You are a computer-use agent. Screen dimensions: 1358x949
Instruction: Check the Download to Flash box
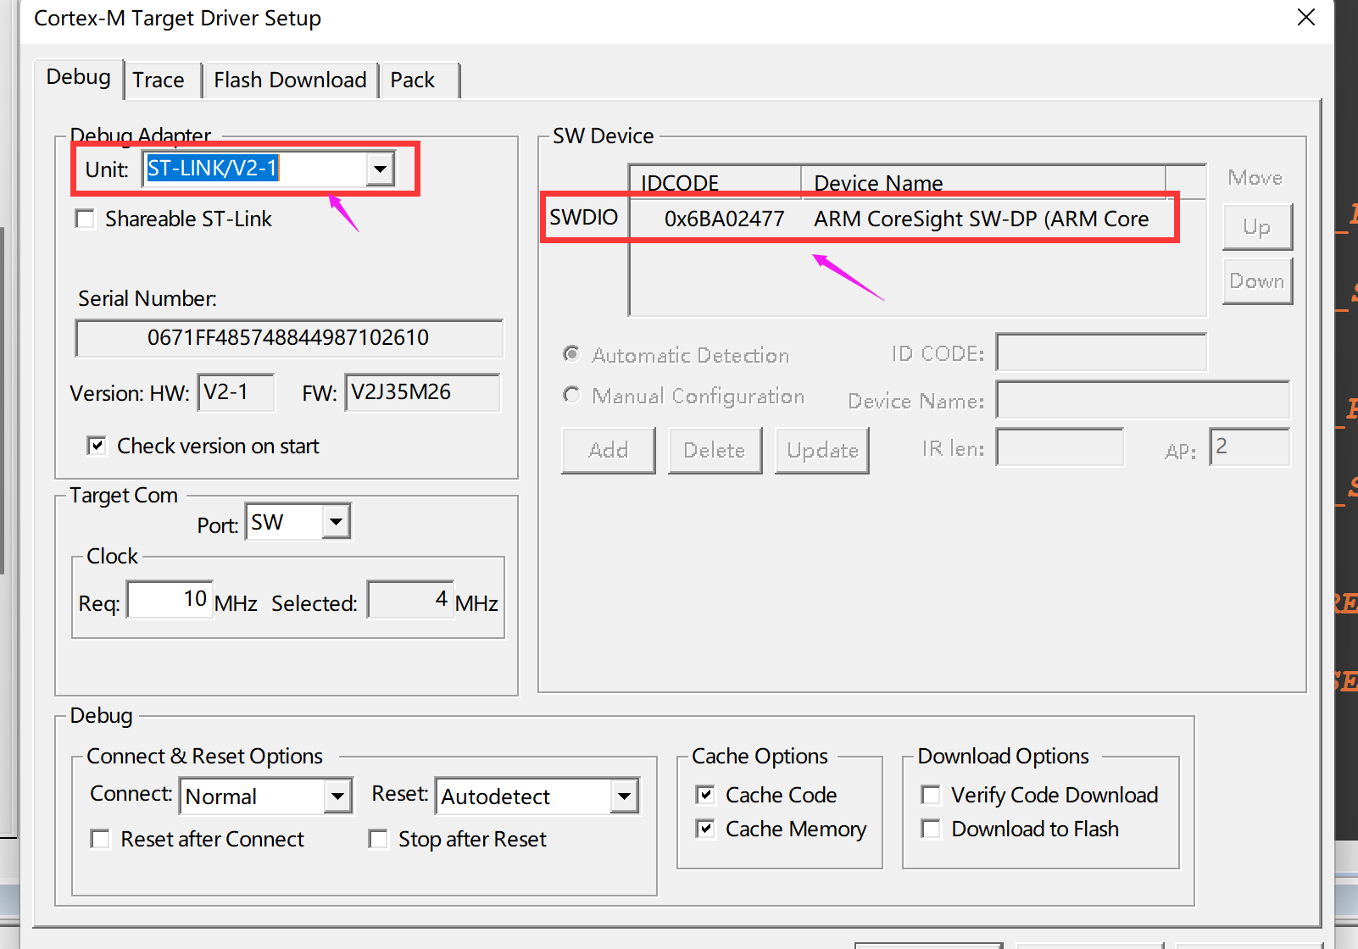(931, 829)
